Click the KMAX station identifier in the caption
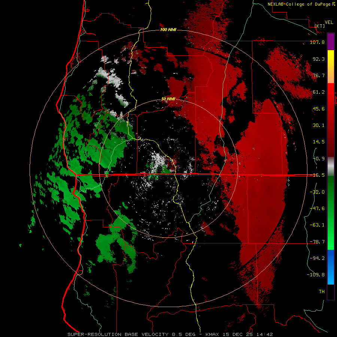 coord(212,334)
